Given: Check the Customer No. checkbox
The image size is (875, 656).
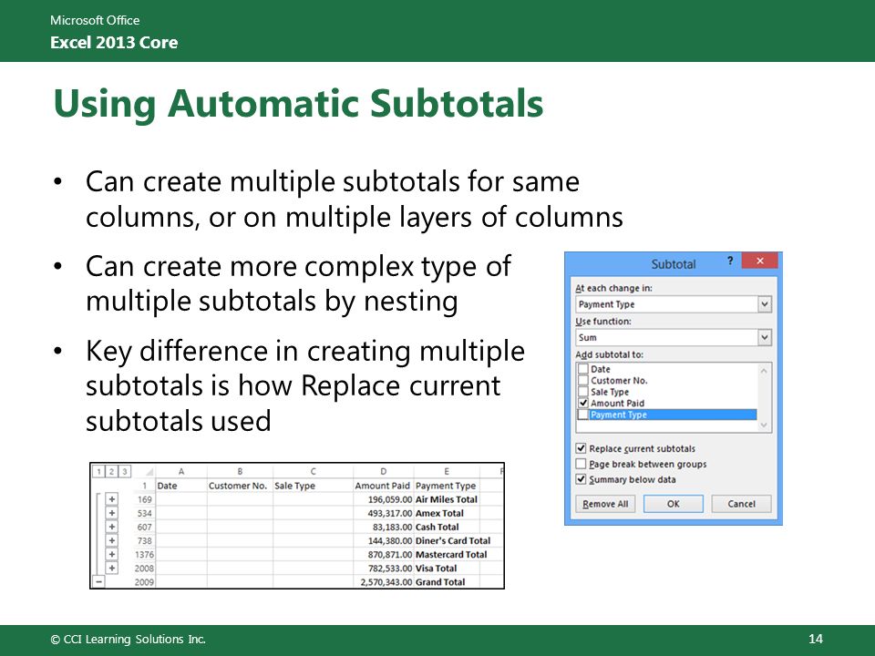Looking at the screenshot, I should pos(583,381).
